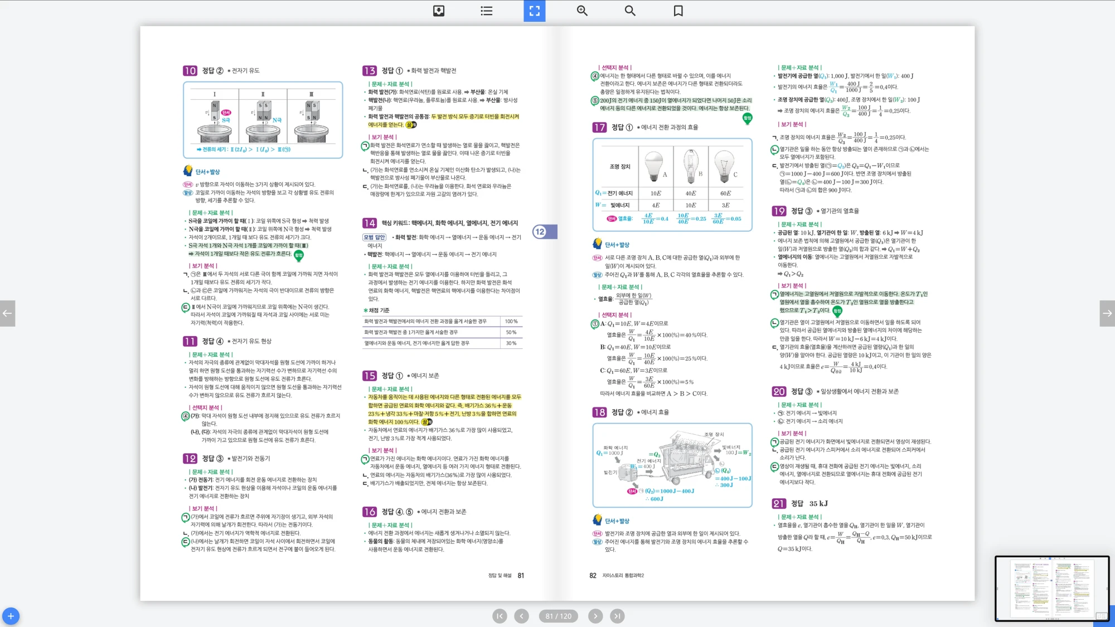Click the 81 / 120 page indicator
Screen dimensions: 1115x627
tap(558, 616)
